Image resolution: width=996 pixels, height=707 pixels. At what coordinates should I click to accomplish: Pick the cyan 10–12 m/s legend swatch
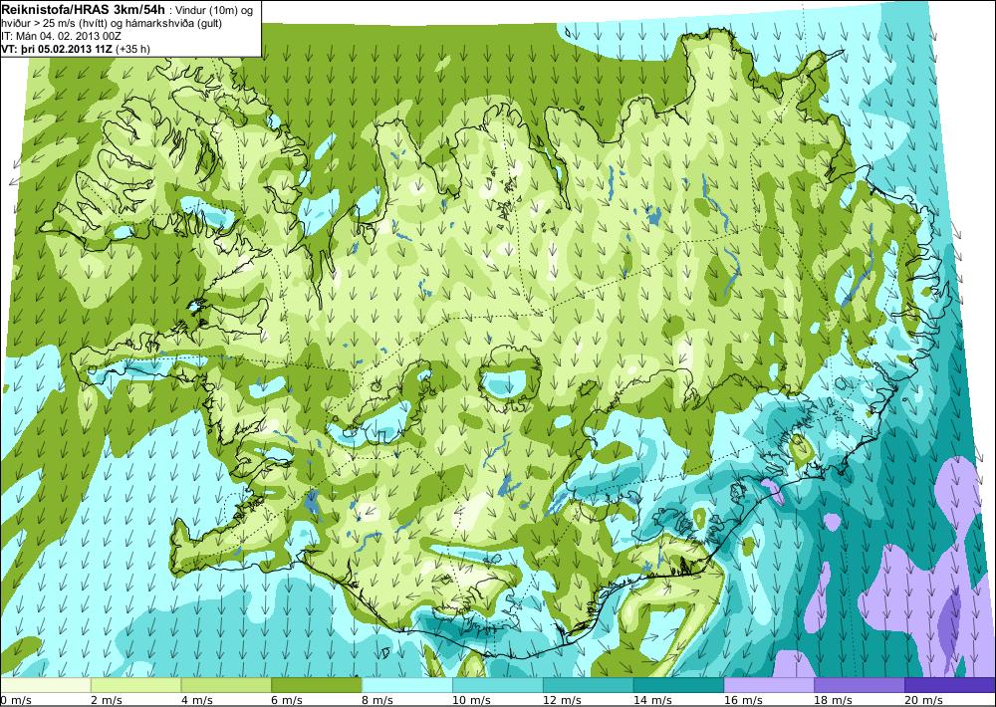tap(497, 685)
